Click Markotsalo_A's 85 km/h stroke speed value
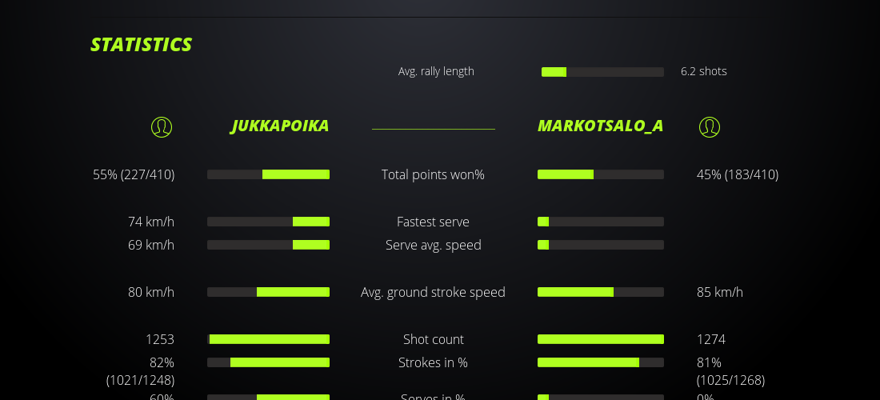The height and width of the screenshot is (400, 880). [x=719, y=292]
